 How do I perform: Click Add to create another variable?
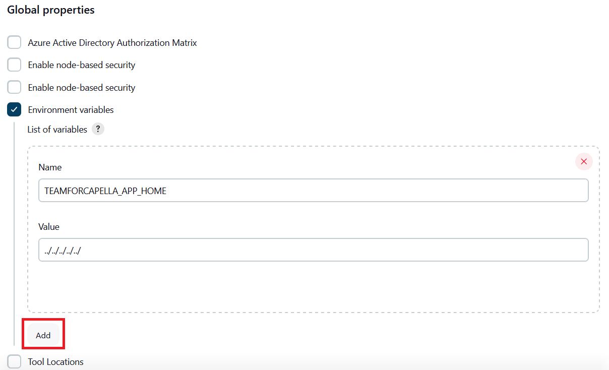pos(43,335)
